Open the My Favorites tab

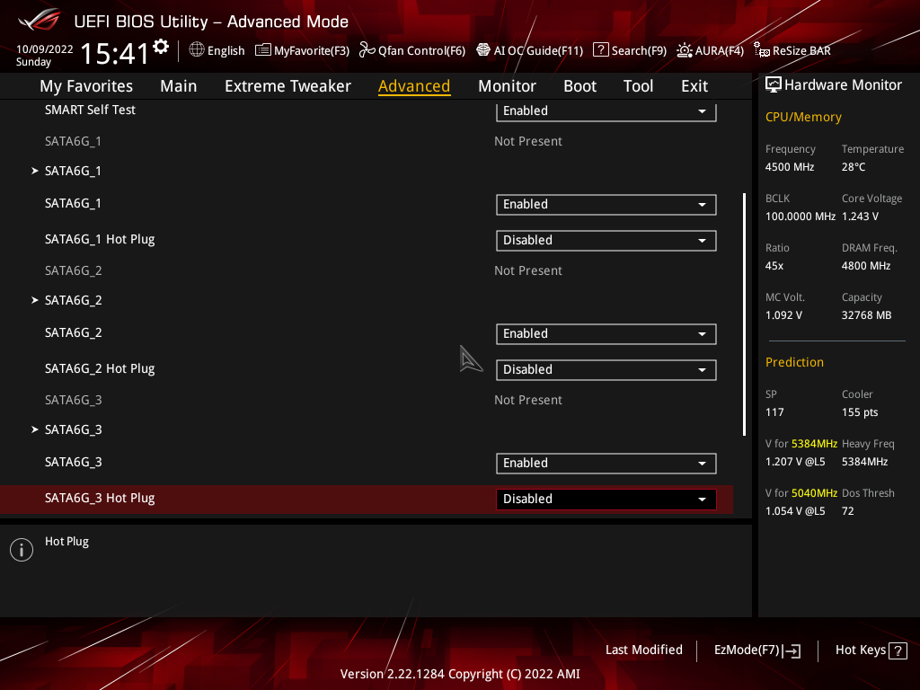click(86, 86)
